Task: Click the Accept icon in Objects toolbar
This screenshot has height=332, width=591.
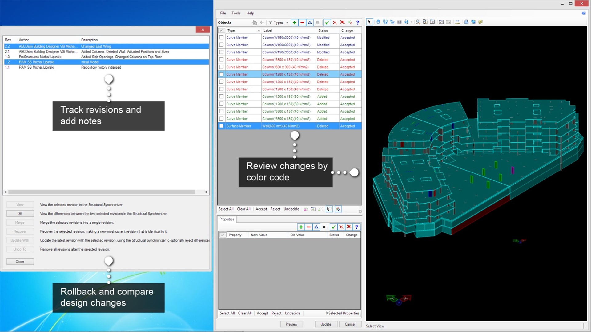Action: click(327, 22)
